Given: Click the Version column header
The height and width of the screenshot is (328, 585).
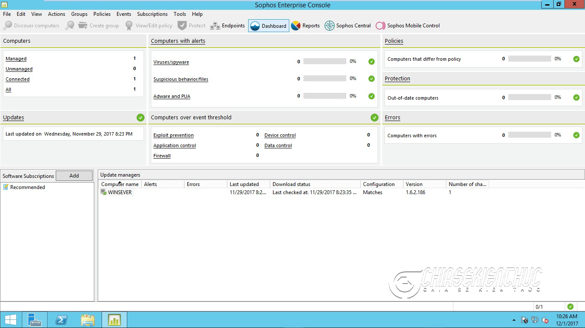Looking at the screenshot, I should 425,184.
